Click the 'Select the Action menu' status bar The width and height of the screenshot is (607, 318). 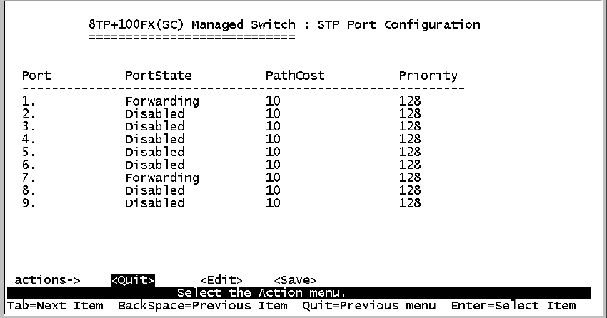(x=261, y=293)
